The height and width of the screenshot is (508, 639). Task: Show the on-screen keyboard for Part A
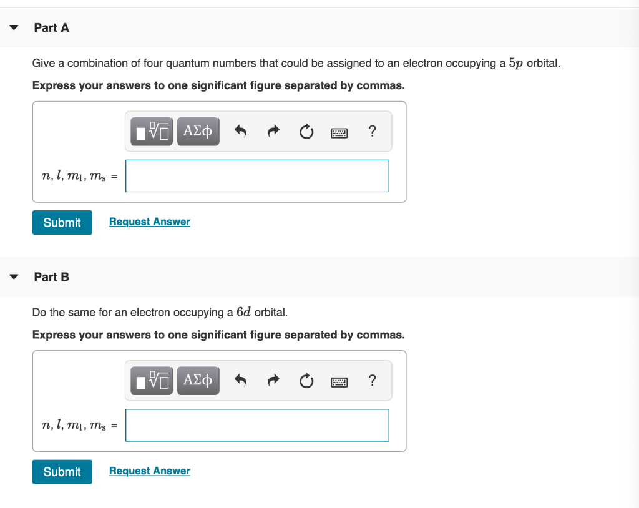click(x=339, y=132)
